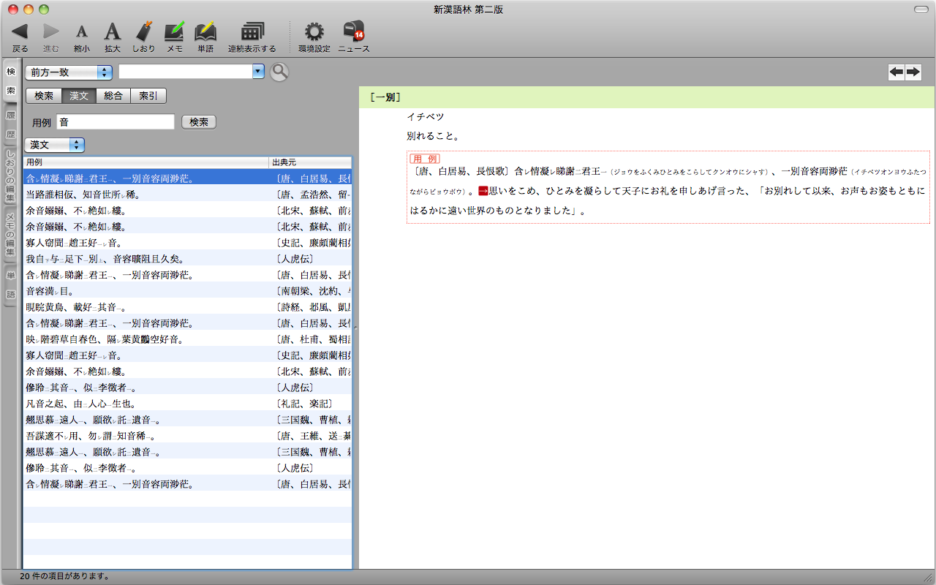The height and width of the screenshot is (585, 936).
Task: Select the 履歴 history side tab
Action: click(x=10, y=125)
